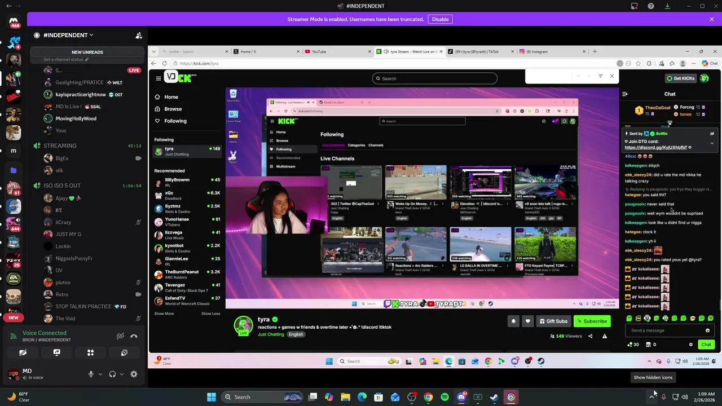
Task: Open the microphone input options arrow
Action: pyautogui.click(x=100, y=374)
